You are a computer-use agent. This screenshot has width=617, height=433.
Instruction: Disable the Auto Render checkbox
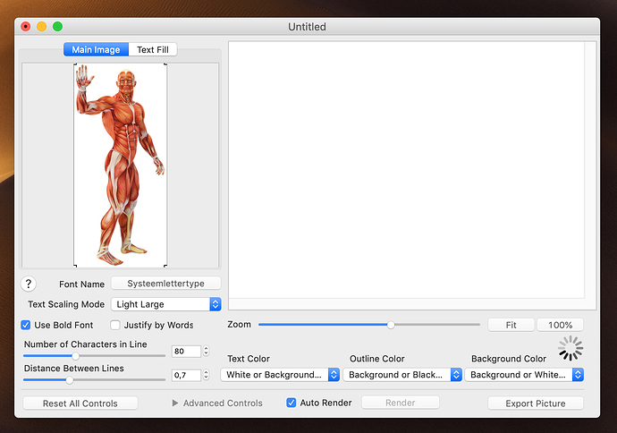point(291,403)
